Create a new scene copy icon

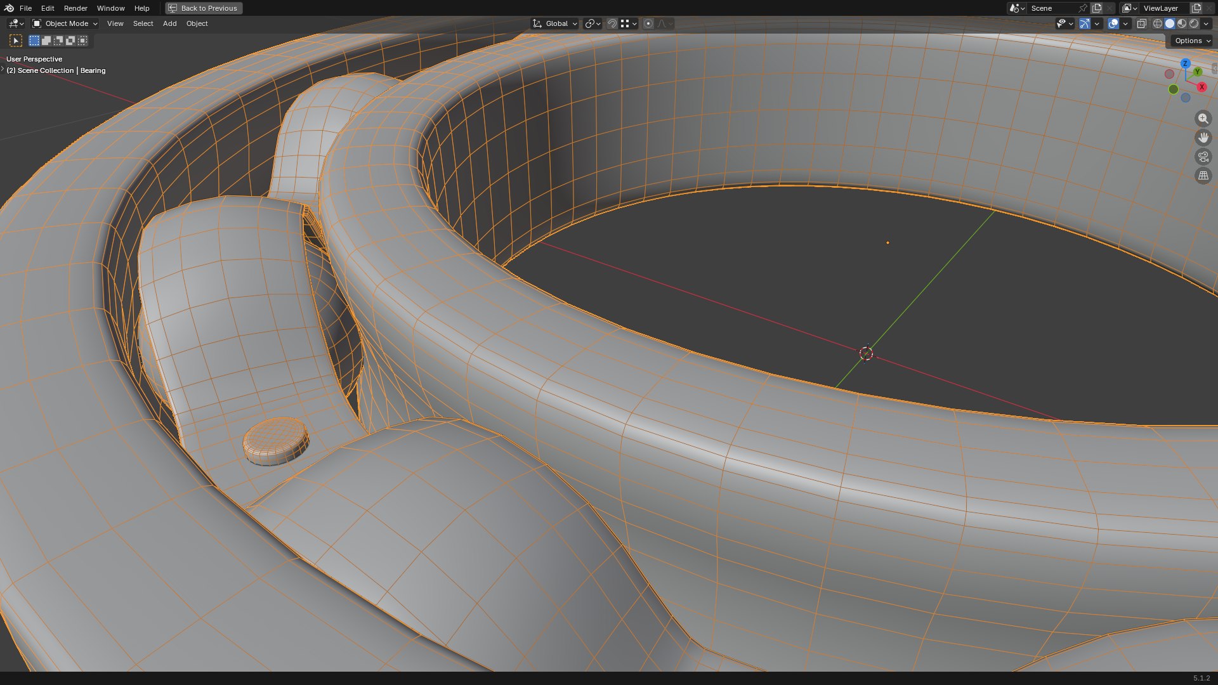click(1097, 8)
